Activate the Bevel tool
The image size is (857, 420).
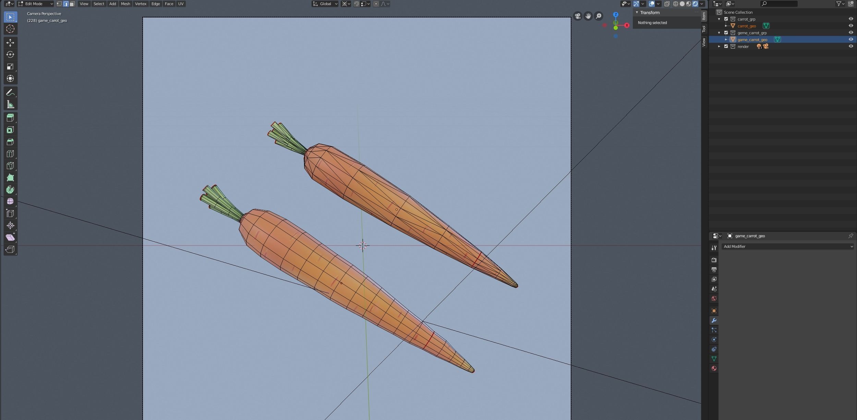tap(10, 142)
